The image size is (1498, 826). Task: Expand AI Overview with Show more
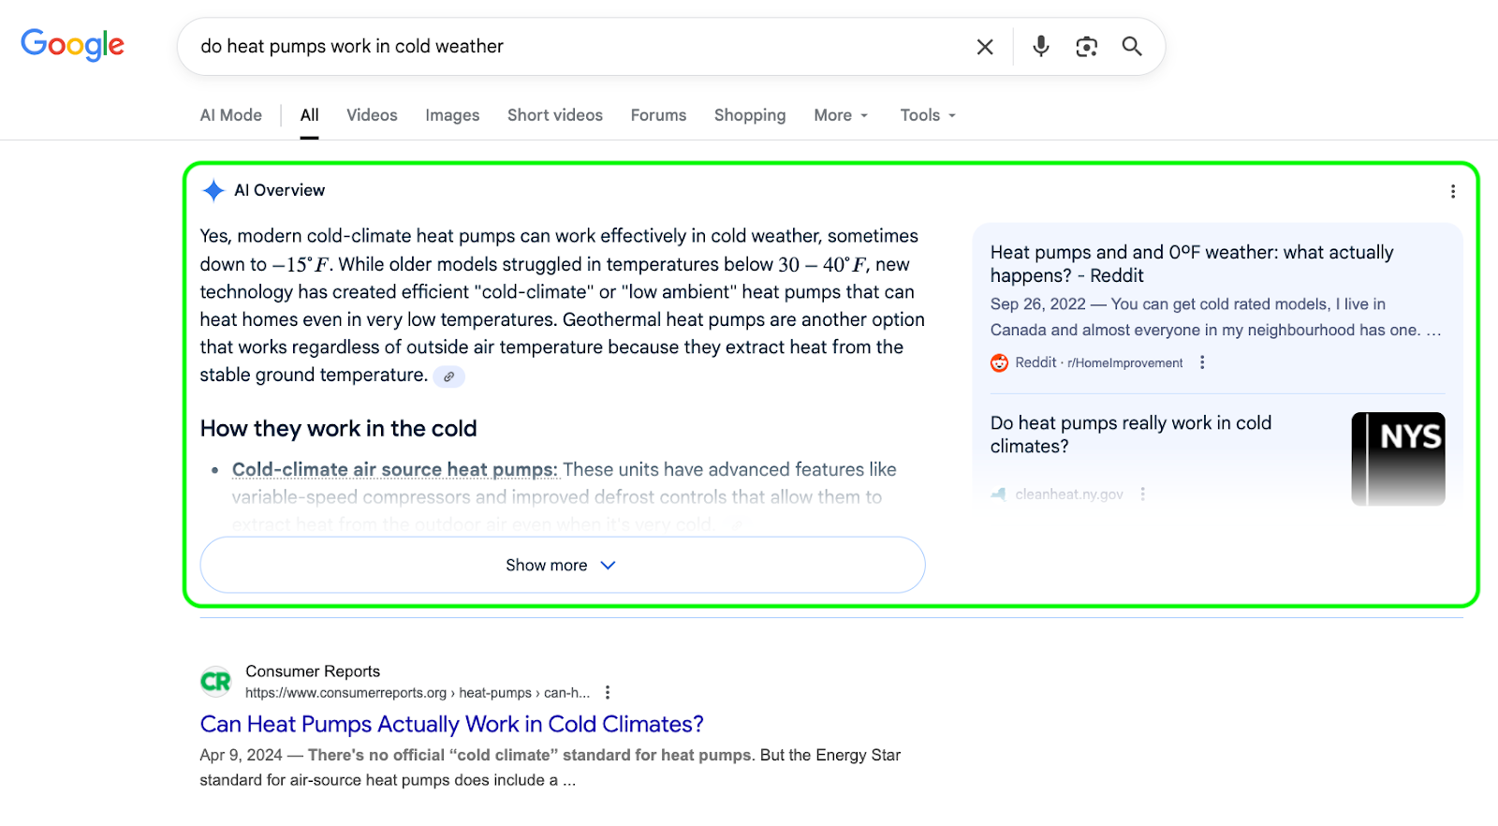(x=562, y=565)
